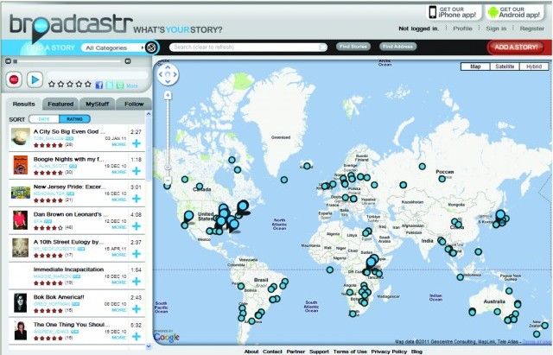Viewport: 553px width, 355px height.
Task: Open the Featured tab
Action: click(60, 103)
